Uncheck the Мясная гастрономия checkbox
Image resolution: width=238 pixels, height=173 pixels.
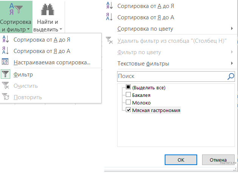(x=128, y=110)
